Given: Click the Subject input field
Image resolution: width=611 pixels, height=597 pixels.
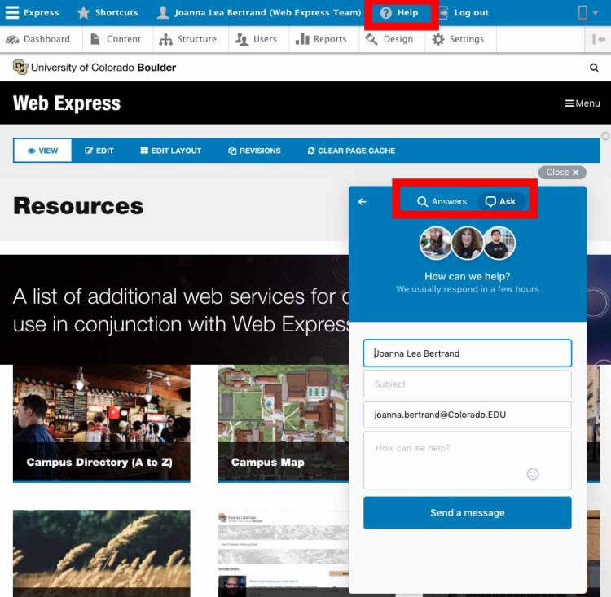Looking at the screenshot, I should 468,384.
